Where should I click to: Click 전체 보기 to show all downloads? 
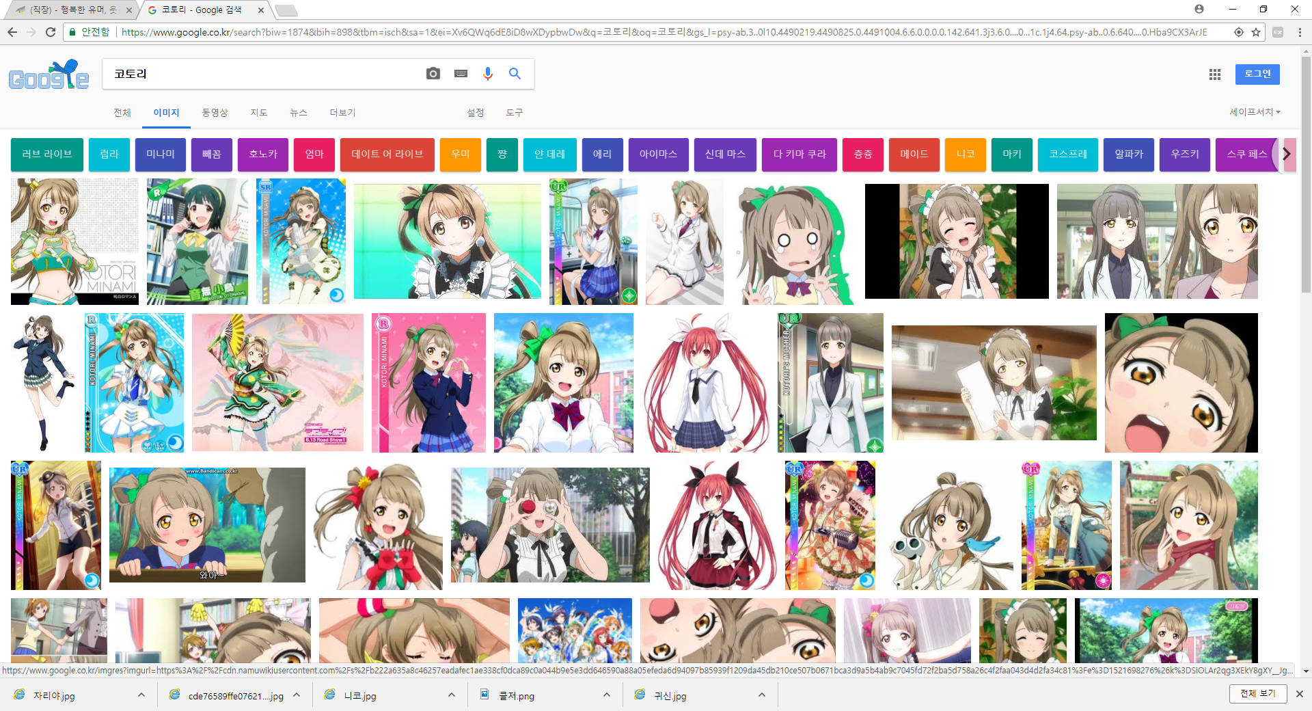[1258, 694]
